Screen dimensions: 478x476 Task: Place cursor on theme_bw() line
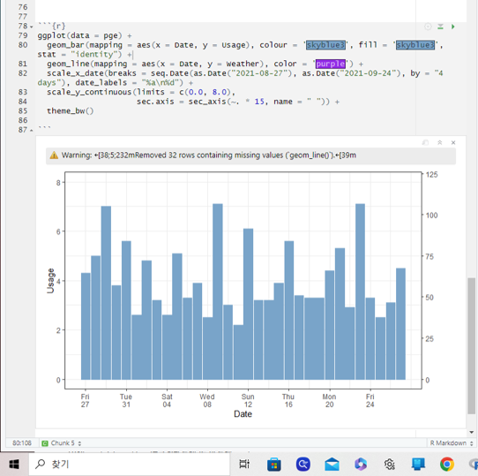pos(71,111)
